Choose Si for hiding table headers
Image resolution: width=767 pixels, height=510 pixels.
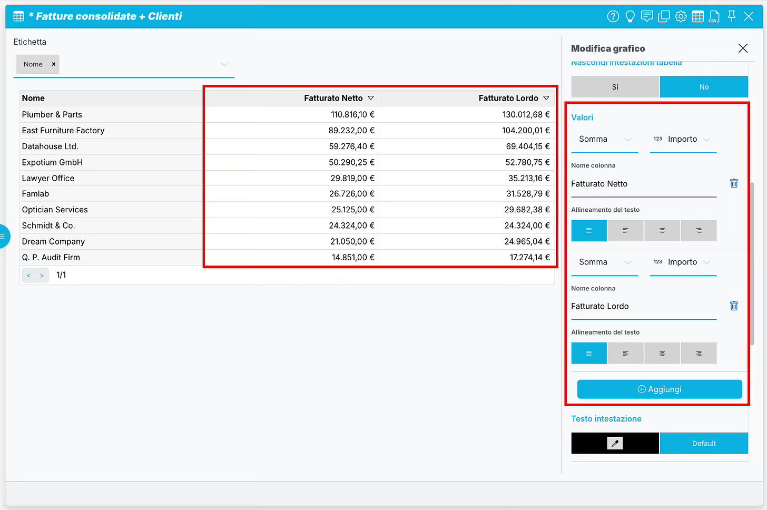(x=615, y=87)
